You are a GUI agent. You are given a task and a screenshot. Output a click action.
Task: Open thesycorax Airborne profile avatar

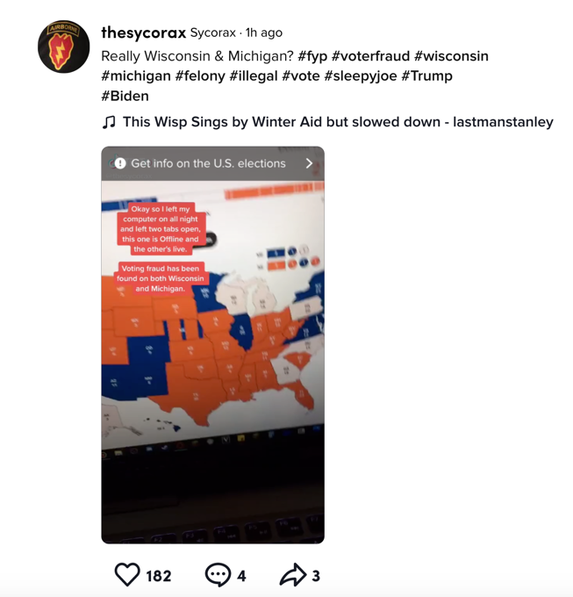coord(63,47)
